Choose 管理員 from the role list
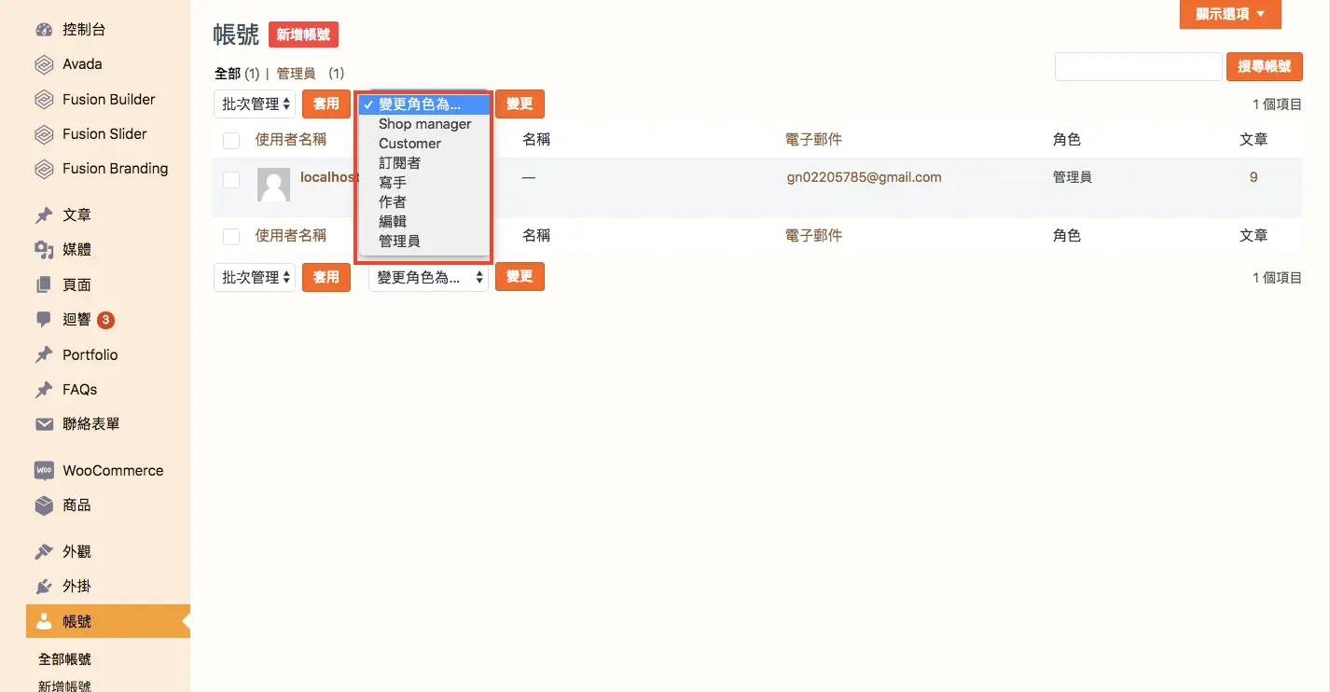 click(x=424, y=242)
